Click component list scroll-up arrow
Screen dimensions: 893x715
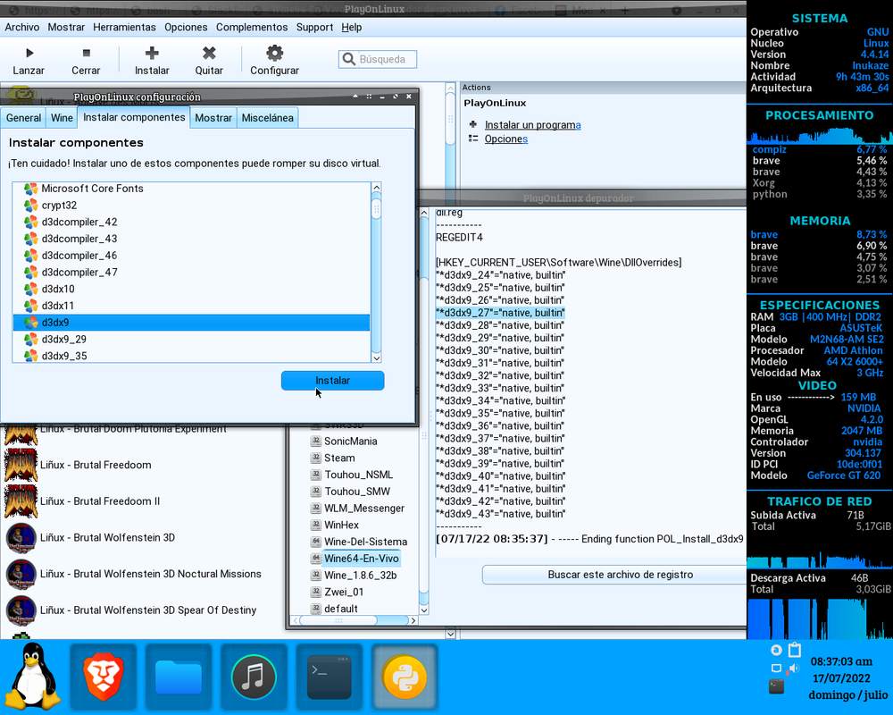[376, 188]
